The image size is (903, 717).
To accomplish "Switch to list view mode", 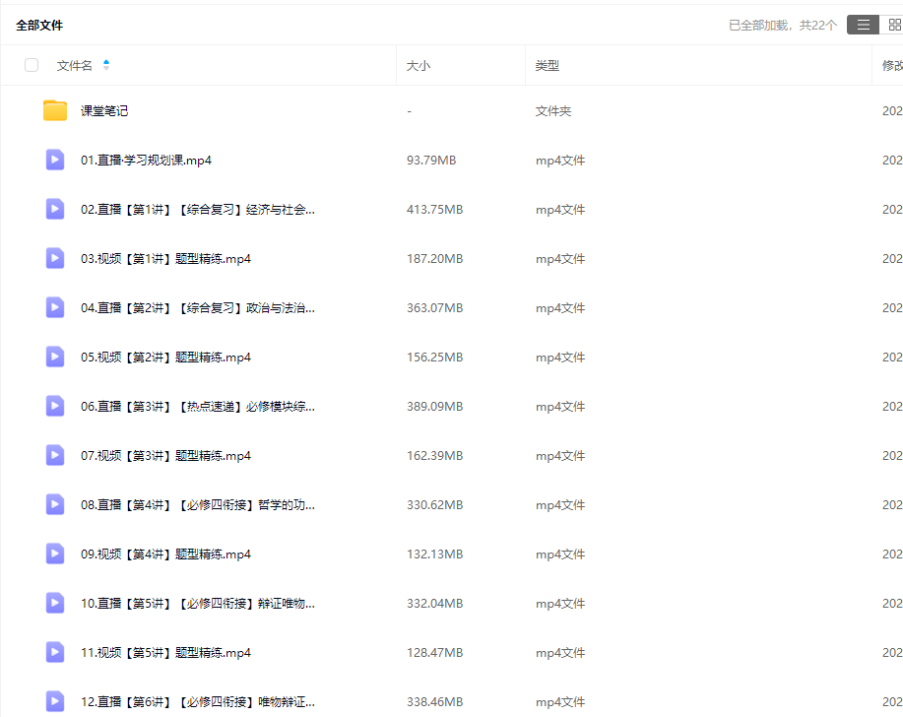I will tap(863, 25).
